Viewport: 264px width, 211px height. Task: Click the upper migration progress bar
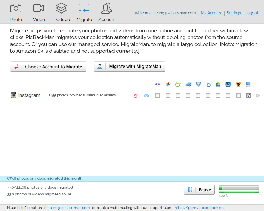coord(239,188)
